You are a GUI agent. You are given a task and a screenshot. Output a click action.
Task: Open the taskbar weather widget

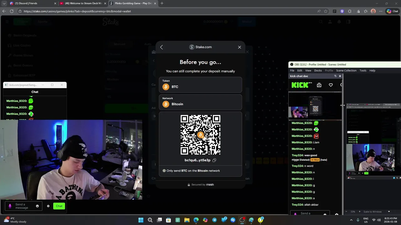pyautogui.click(x=15, y=220)
